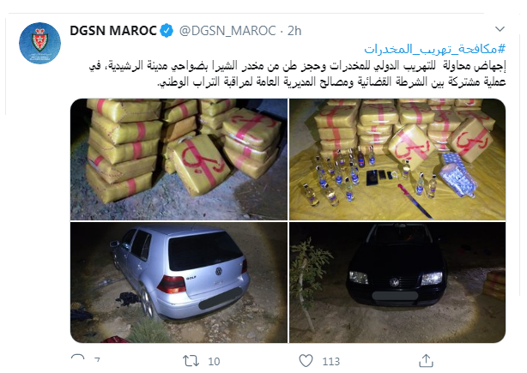The width and height of the screenshot is (527, 373).
Task: Open the stacked yellow packages photo
Action: coord(179,159)
